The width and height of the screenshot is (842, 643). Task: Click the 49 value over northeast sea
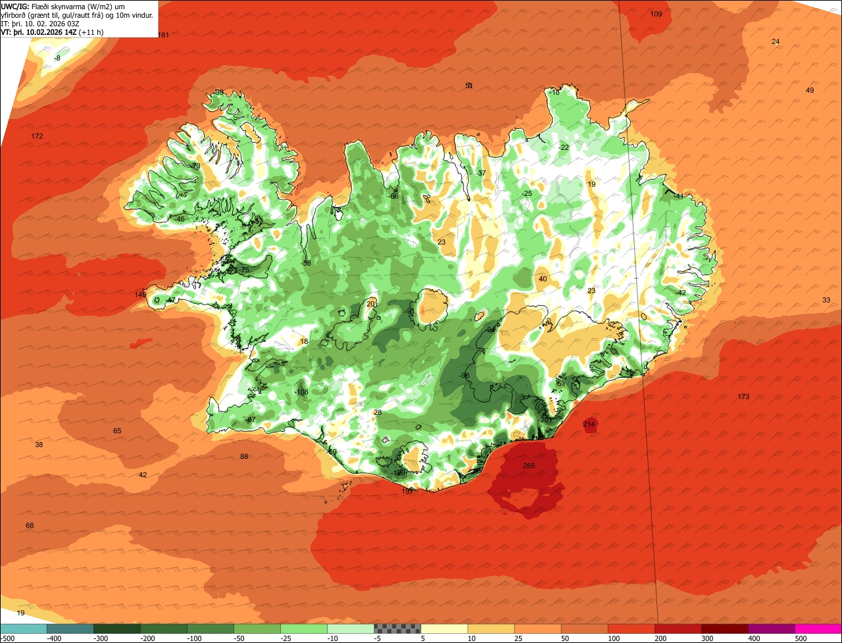pos(810,90)
